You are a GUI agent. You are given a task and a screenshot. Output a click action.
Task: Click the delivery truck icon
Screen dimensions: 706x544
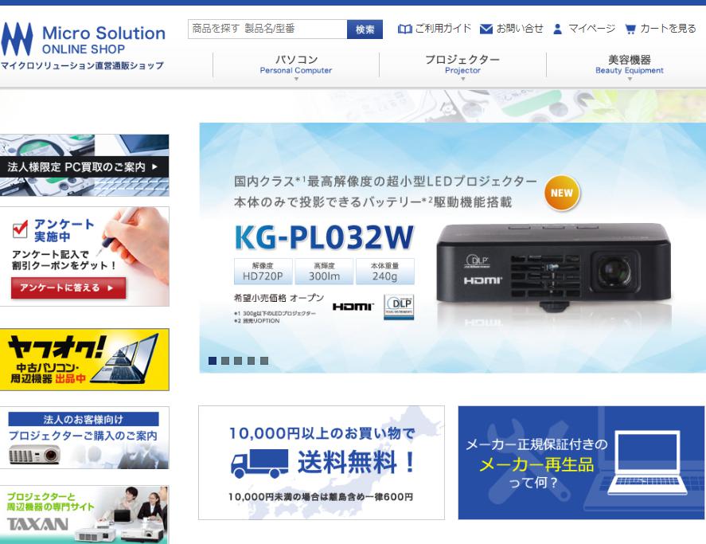[x=259, y=464]
